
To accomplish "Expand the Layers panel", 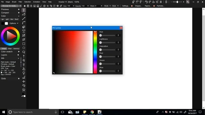I will click(x=18, y=55).
